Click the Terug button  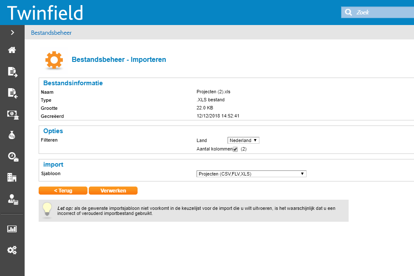pyautogui.click(x=63, y=190)
